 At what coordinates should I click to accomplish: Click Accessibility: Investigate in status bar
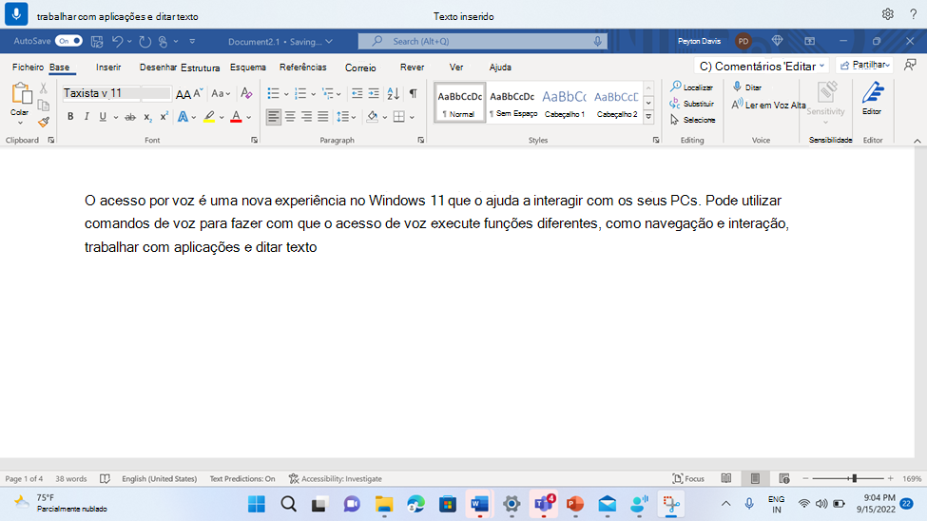click(x=336, y=479)
